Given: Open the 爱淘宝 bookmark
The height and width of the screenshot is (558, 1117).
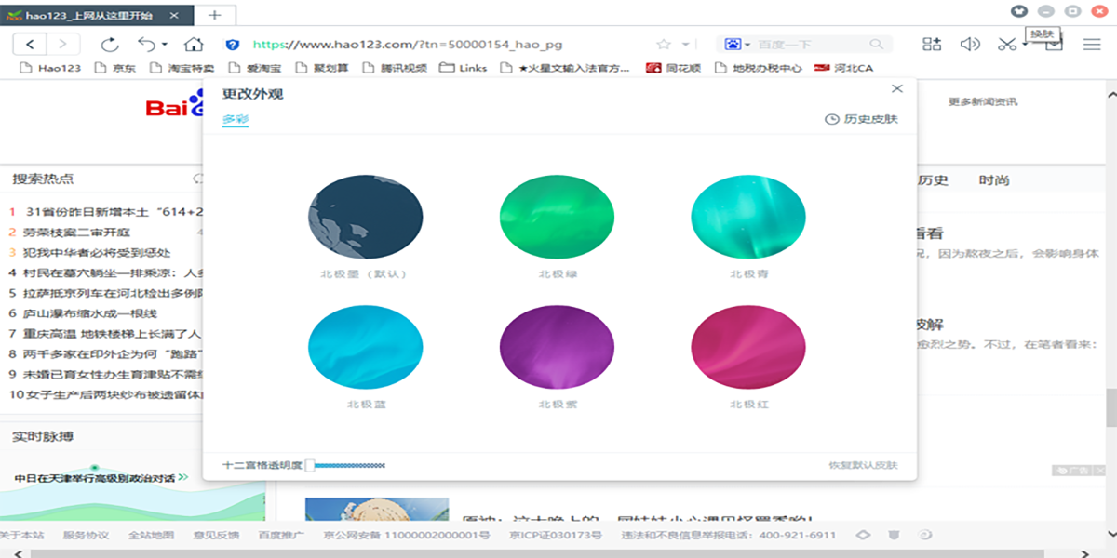Looking at the screenshot, I should point(255,68).
